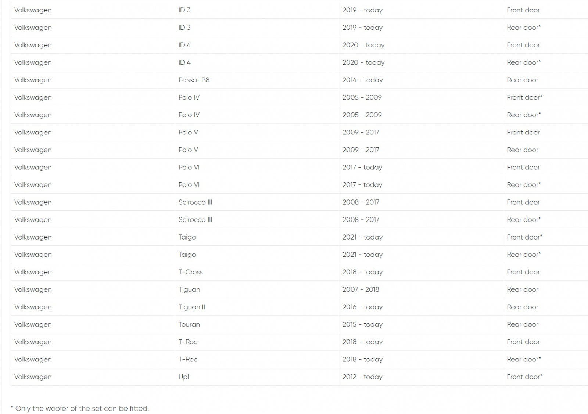Click the Passat B8 model cell

tap(194, 80)
